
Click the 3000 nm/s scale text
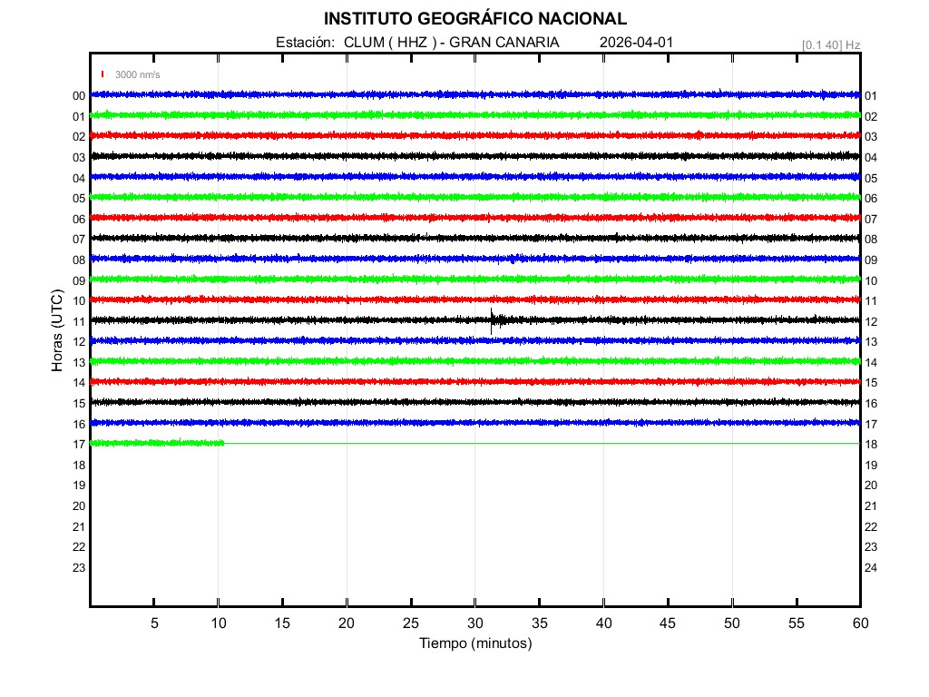coord(137,74)
